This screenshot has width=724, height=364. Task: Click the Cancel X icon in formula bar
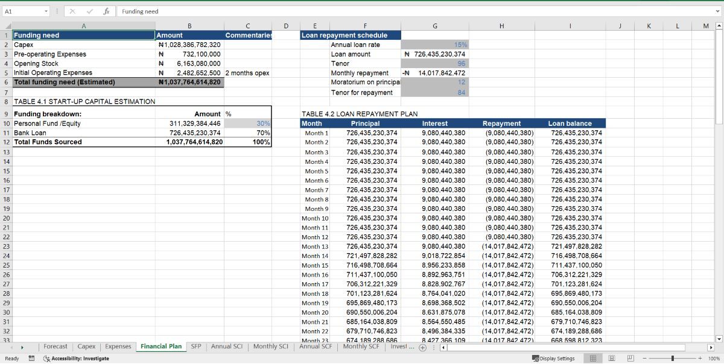click(72, 11)
